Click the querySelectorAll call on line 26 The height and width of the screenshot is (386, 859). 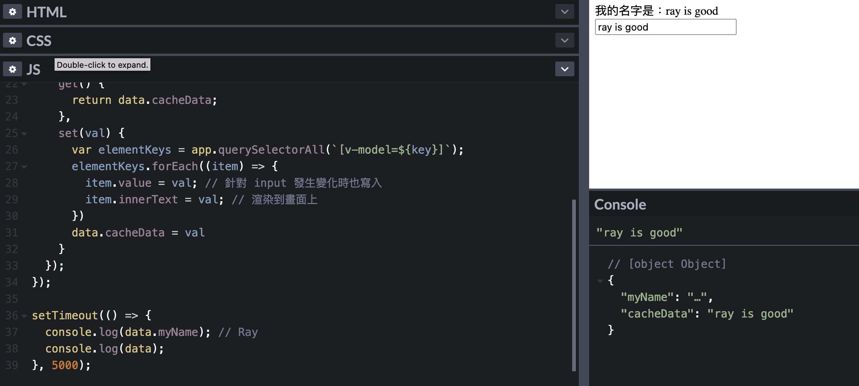click(x=271, y=150)
